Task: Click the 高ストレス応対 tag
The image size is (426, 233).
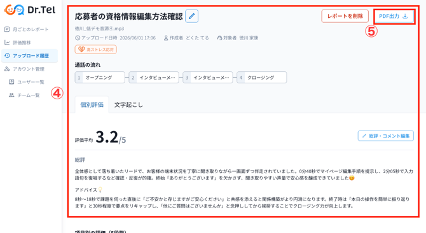Action: click(96, 50)
